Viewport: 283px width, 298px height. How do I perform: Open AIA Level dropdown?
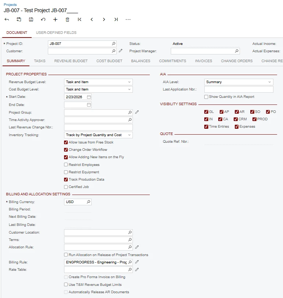[239, 82]
